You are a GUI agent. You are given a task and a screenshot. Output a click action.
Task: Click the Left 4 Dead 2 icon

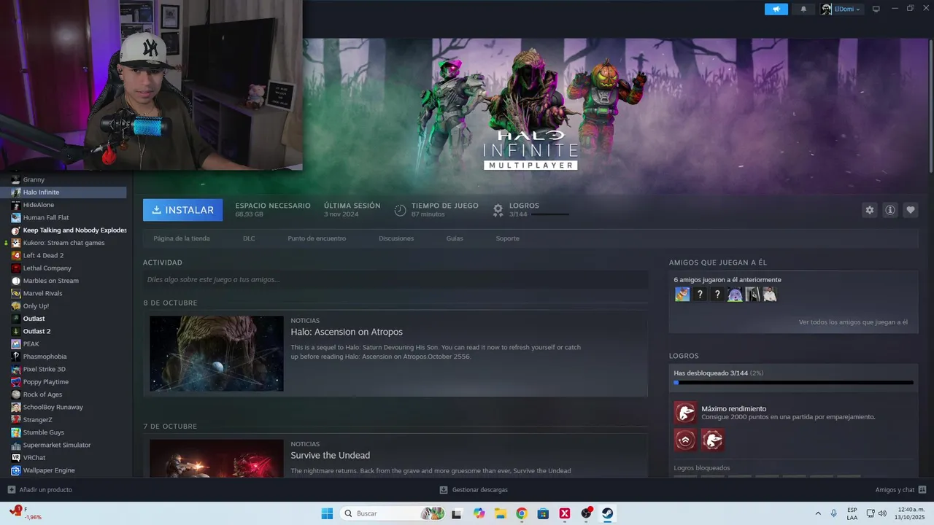(16, 255)
